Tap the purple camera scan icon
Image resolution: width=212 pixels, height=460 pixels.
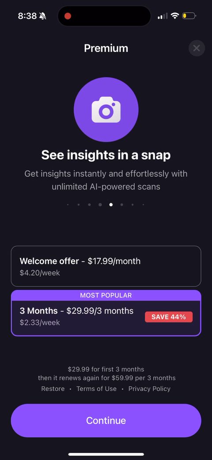tap(106, 110)
